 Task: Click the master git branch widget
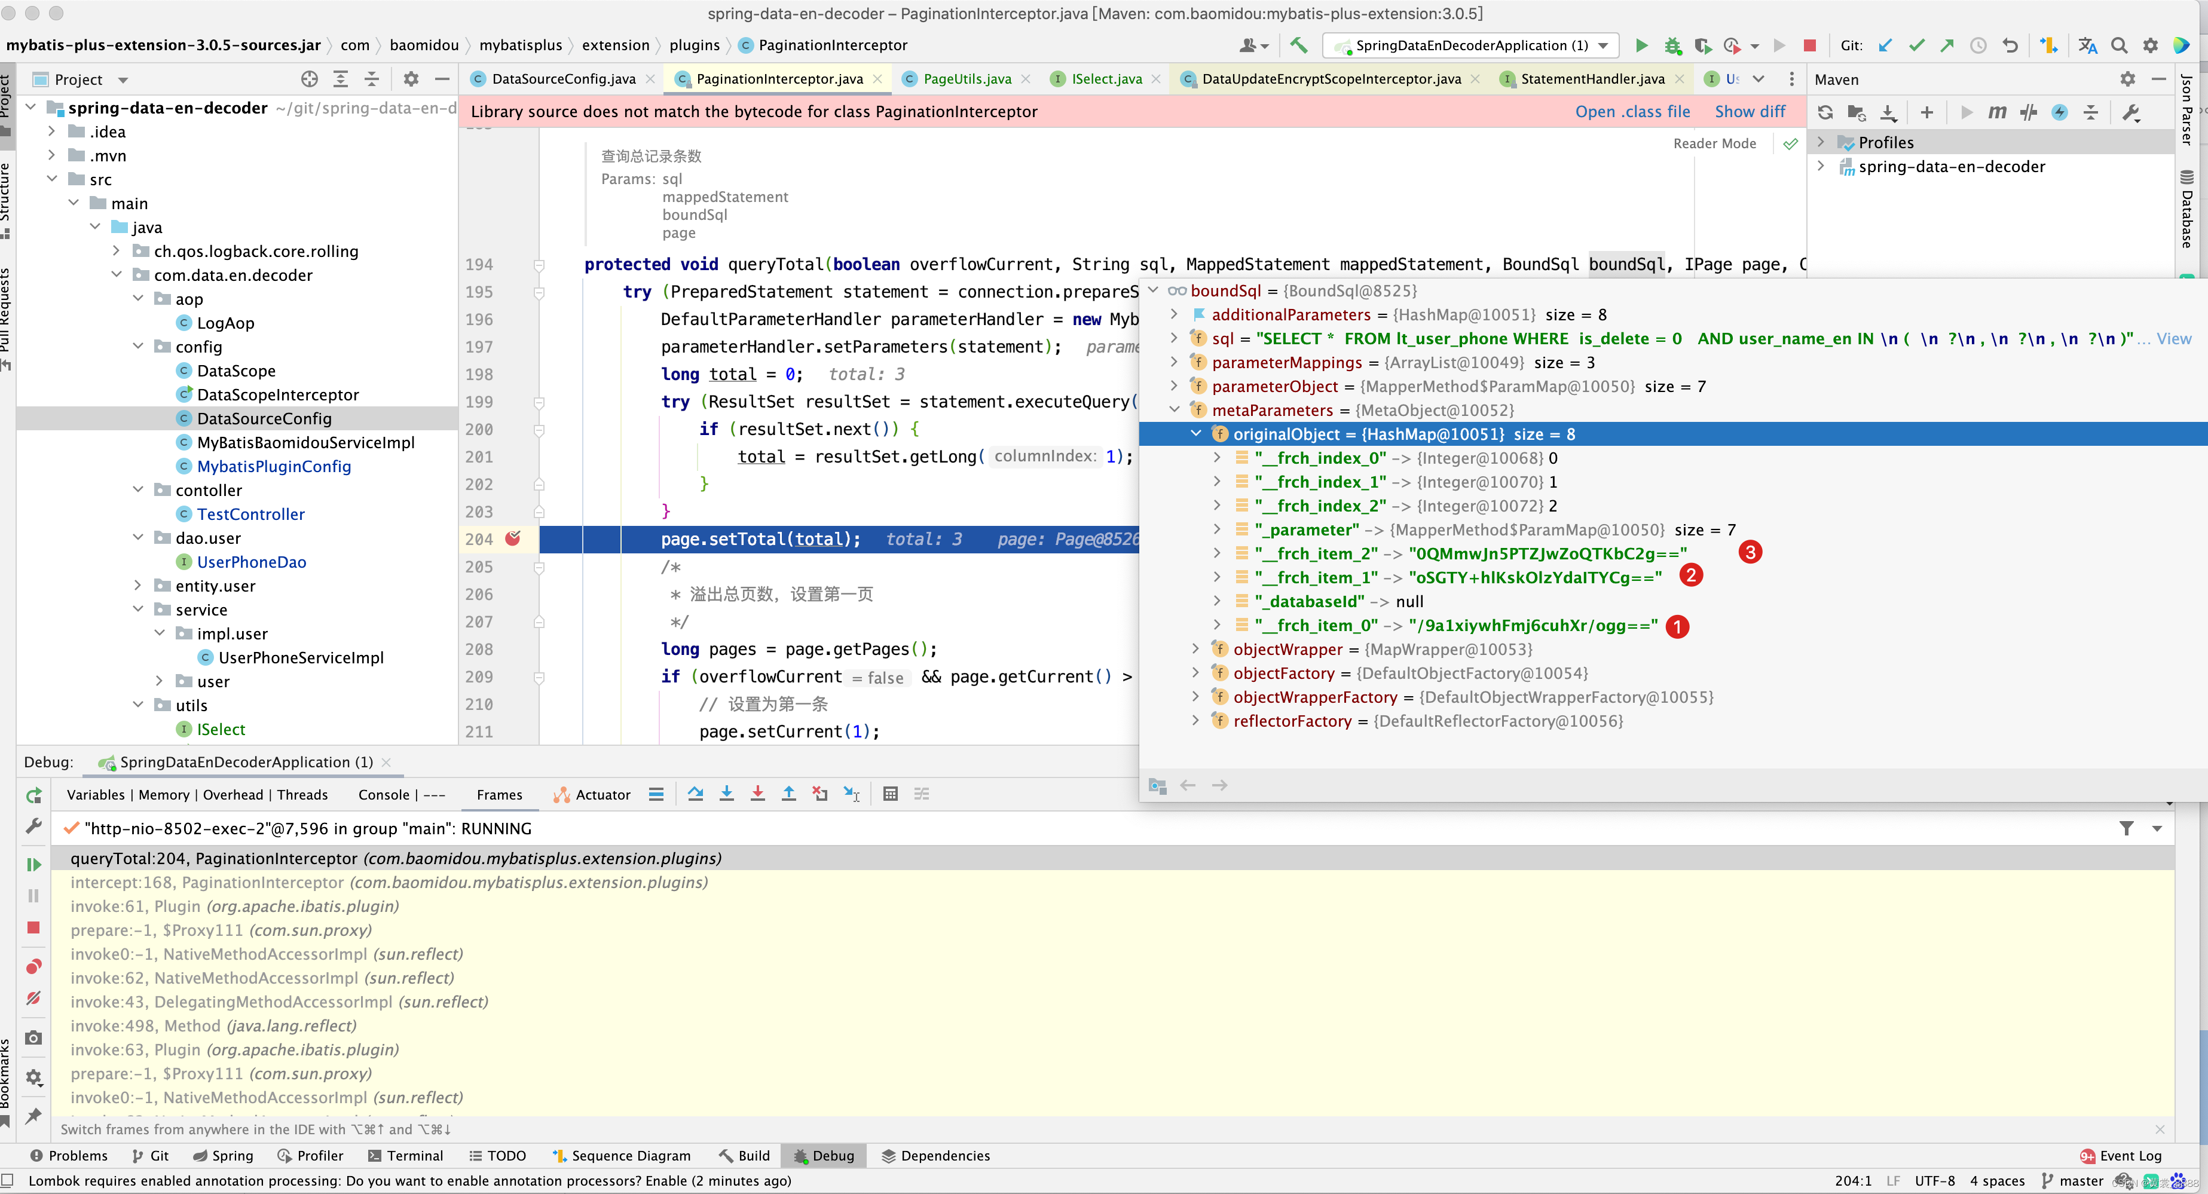[2072, 1180]
